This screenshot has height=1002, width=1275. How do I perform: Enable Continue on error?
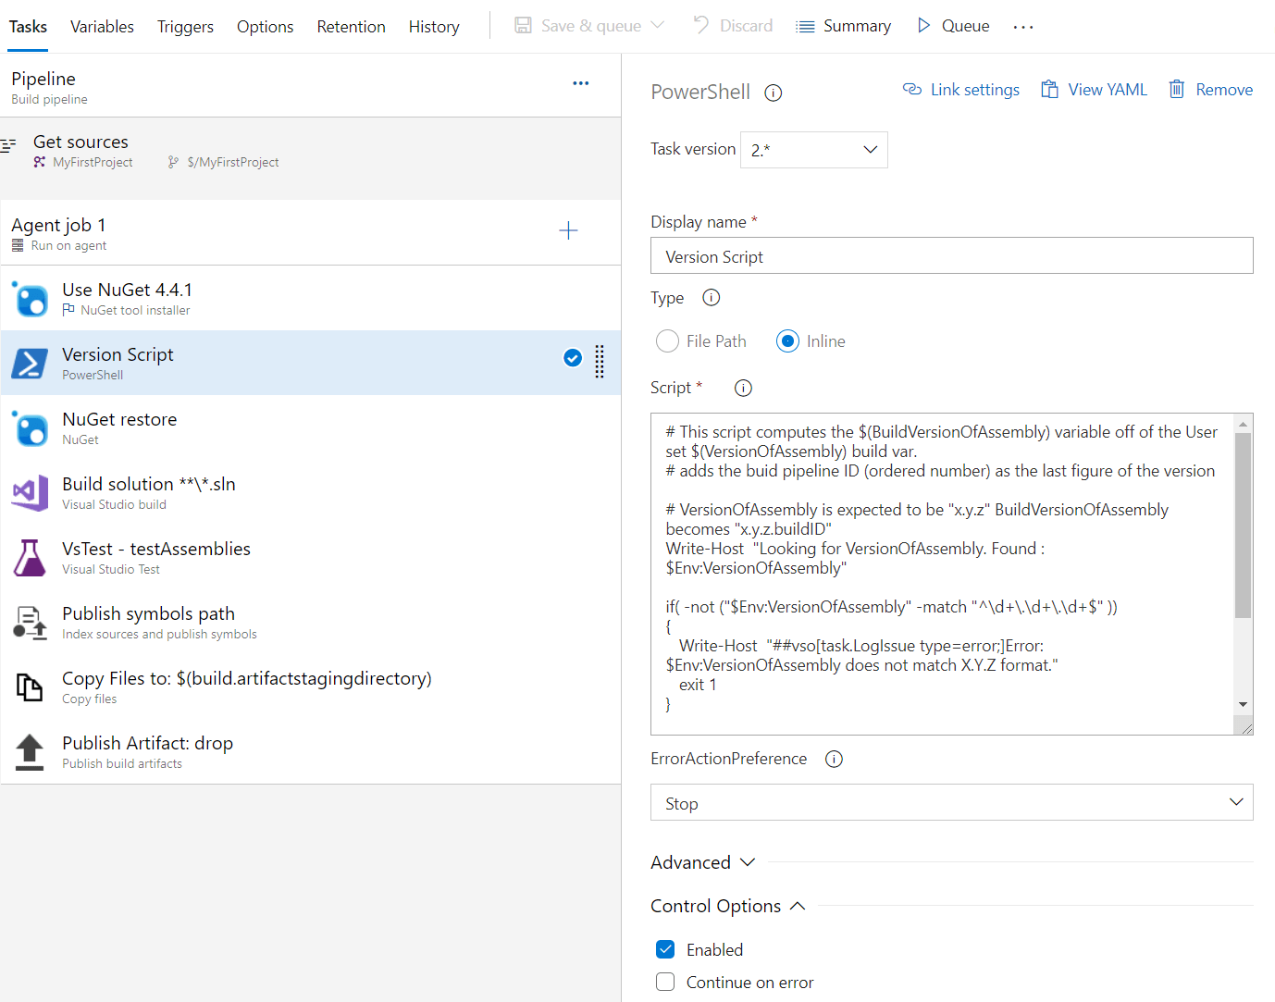[x=665, y=982]
